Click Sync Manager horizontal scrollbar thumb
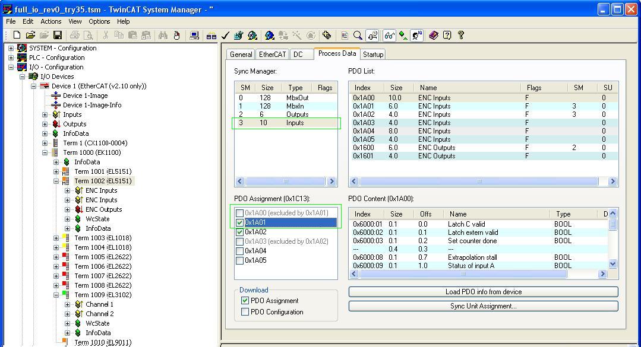 286,182
